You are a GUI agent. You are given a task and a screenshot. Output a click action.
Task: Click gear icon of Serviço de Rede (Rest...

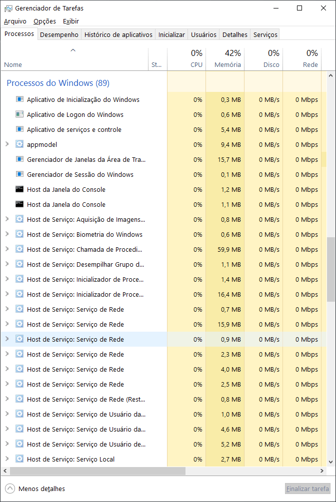(19, 399)
